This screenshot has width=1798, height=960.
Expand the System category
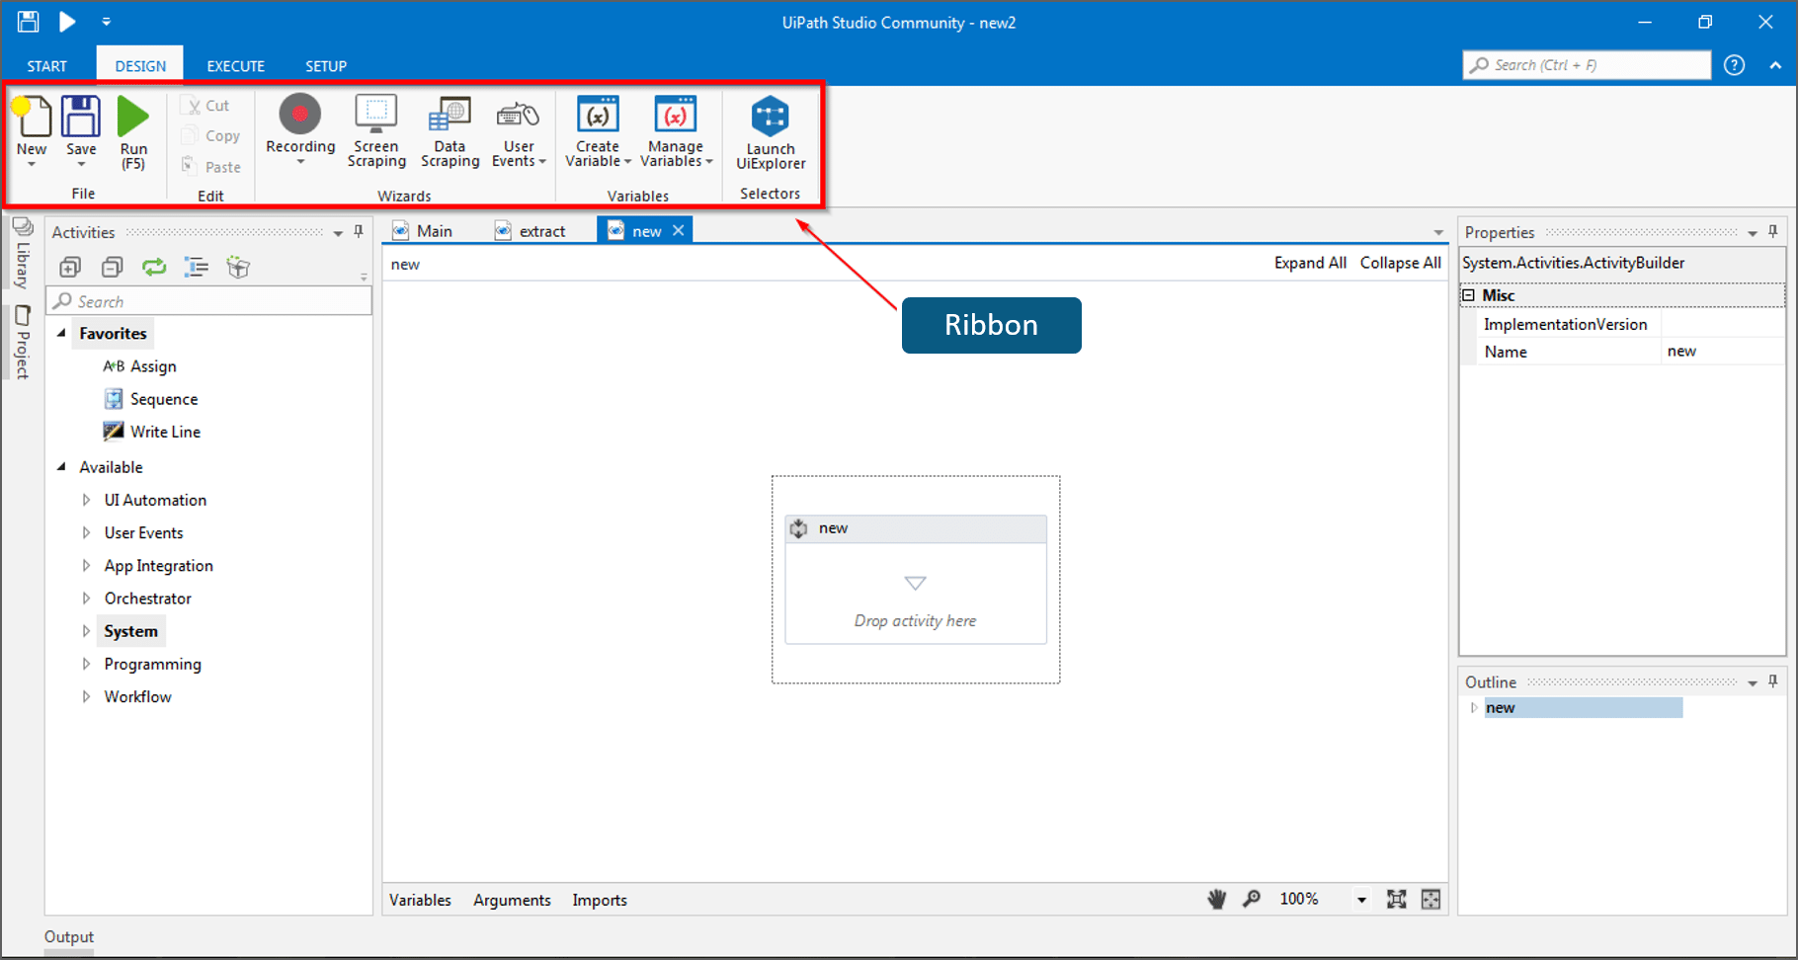86,631
